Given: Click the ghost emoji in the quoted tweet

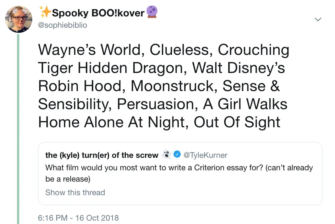Looking at the screenshot, I should pos(166,155).
